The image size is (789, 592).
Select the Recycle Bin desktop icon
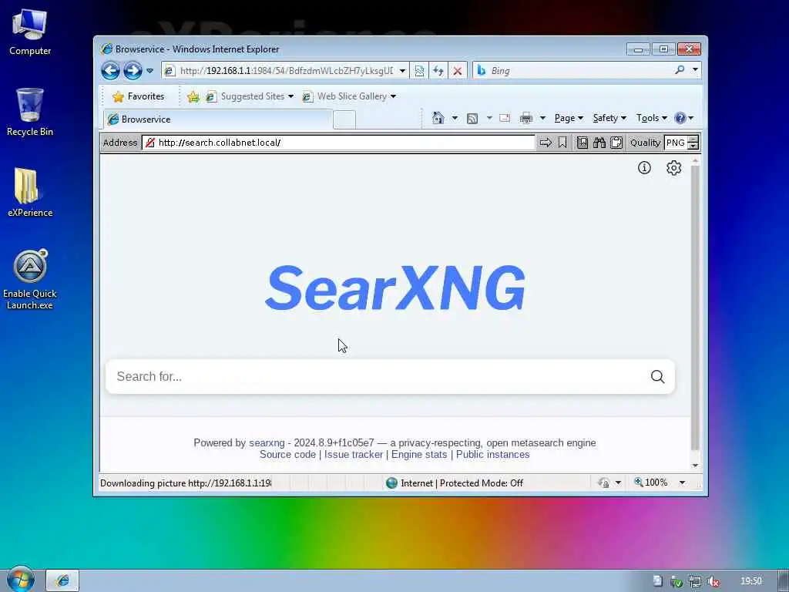coord(30,113)
